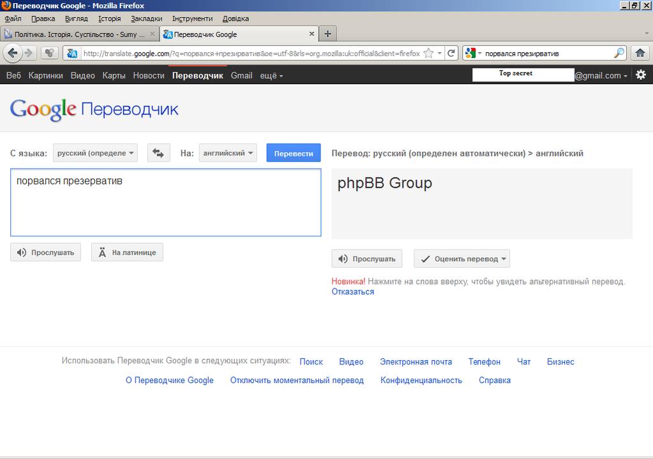Click the Конфиденциальность link
The image size is (653, 459).
pyautogui.click(x=421, y=380)
